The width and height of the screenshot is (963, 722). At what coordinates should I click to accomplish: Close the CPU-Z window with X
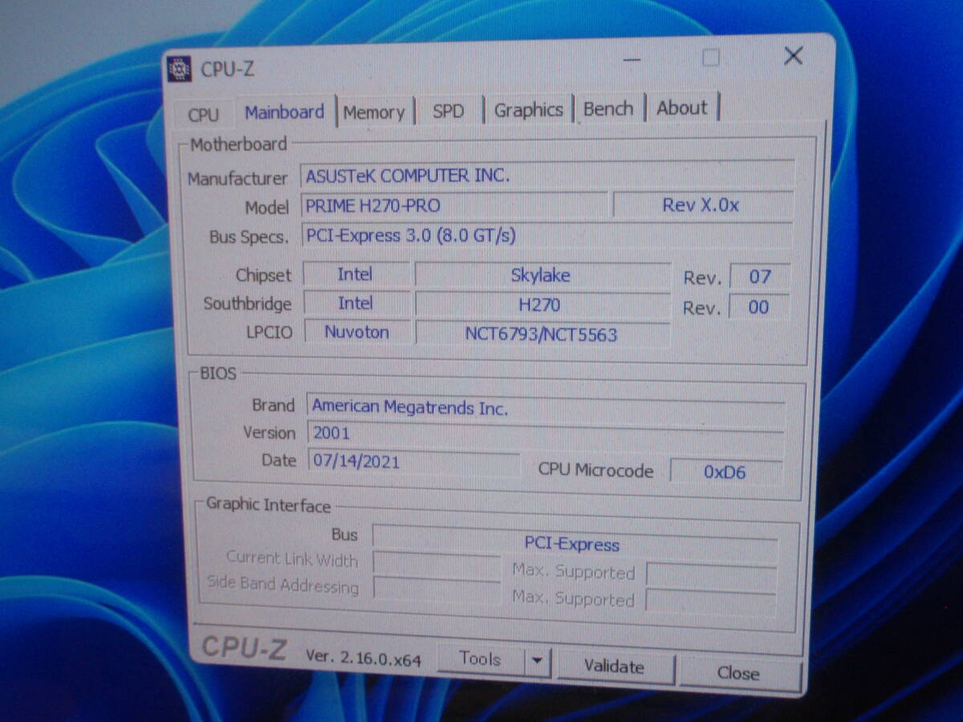point(793,55)
